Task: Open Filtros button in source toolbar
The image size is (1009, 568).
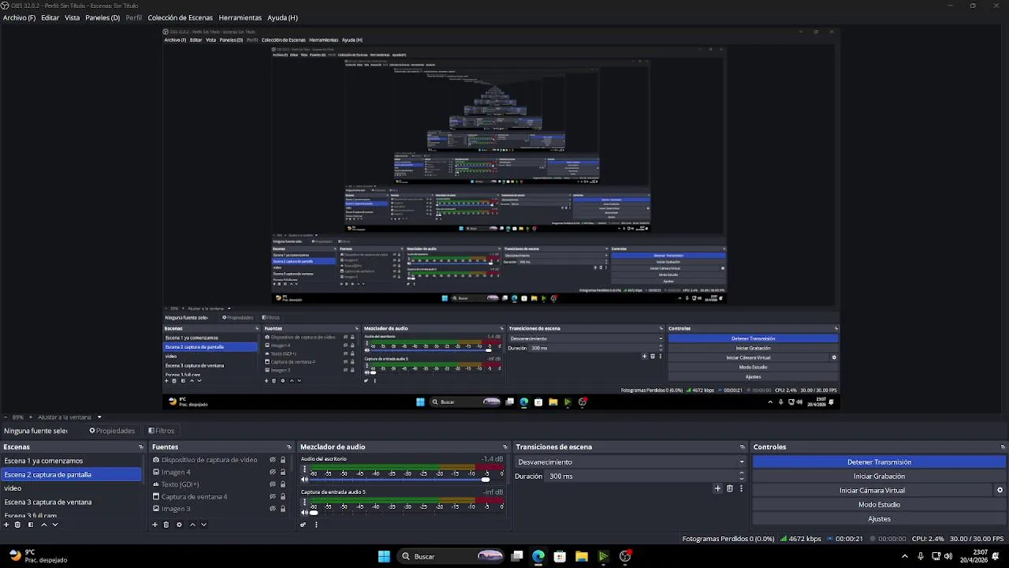Action: coord(161,431)
